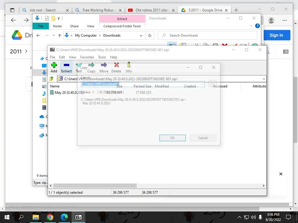This screenshot has height=223, width=298.
Task: Open File Explorer from the taskbar
Action: [36, 217]
